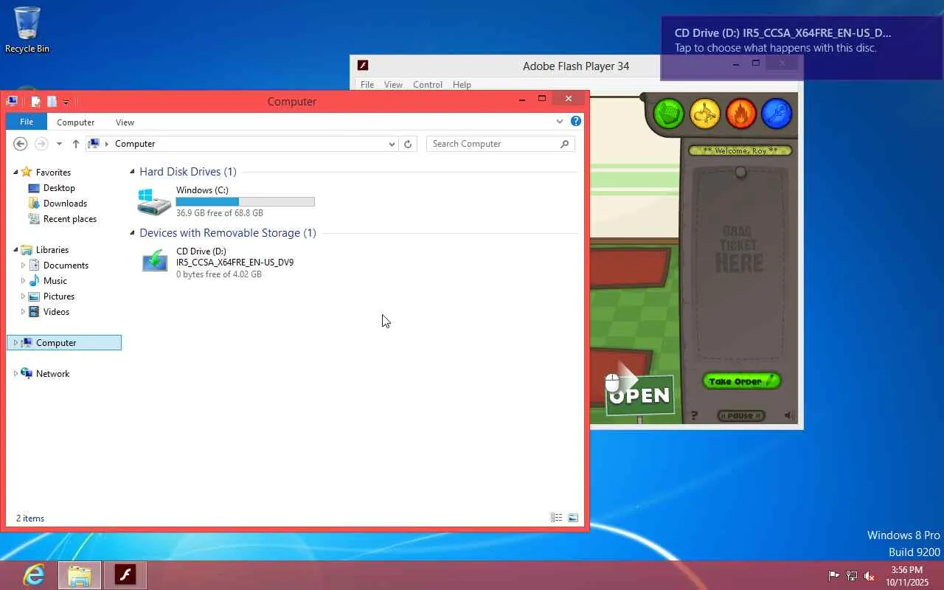The width and height of the screenshot is (944, 590).
Task: Launch Internet Explorer from the taskbar
Action: [34, 575]
